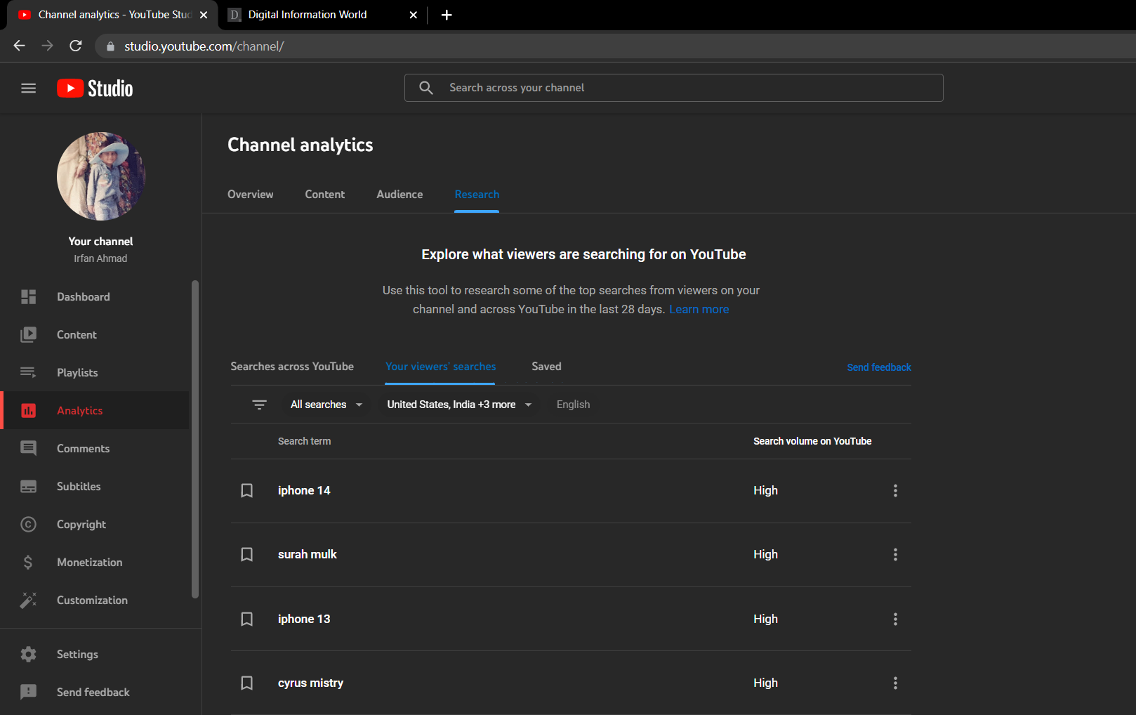Click the channel profile picture
The height and width of the screenshot is (715, 1136).
point(101,176)
